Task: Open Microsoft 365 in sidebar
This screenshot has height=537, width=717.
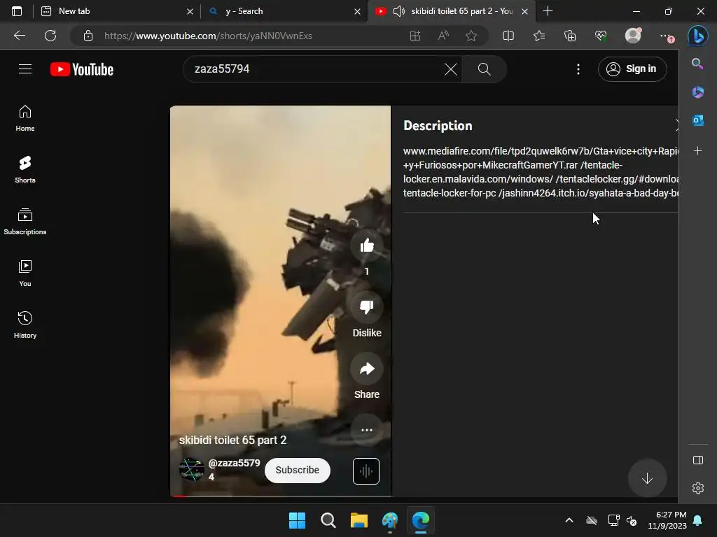Action: (x=698, y=92)
